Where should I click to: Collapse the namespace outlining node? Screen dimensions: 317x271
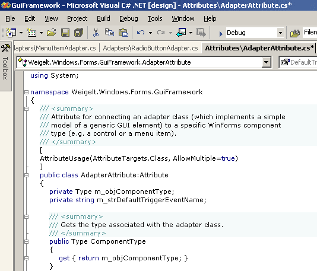(26, 92)
